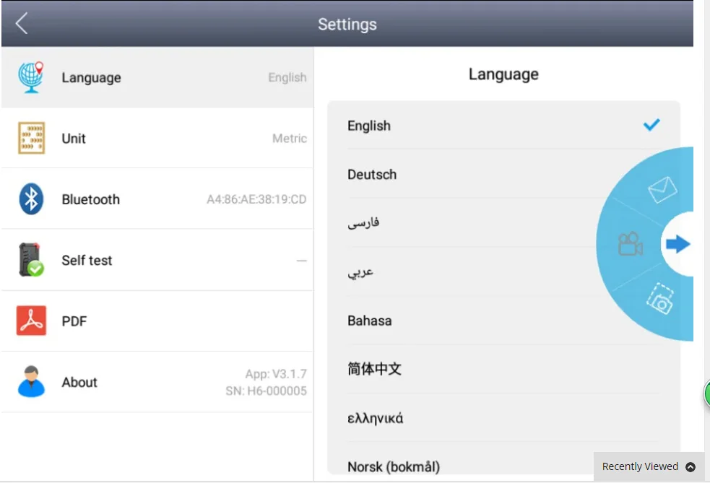Image resolution: width=710 pixels, height=483 pixels.
Task: Open the About row
Action: [x=157, y=382]
